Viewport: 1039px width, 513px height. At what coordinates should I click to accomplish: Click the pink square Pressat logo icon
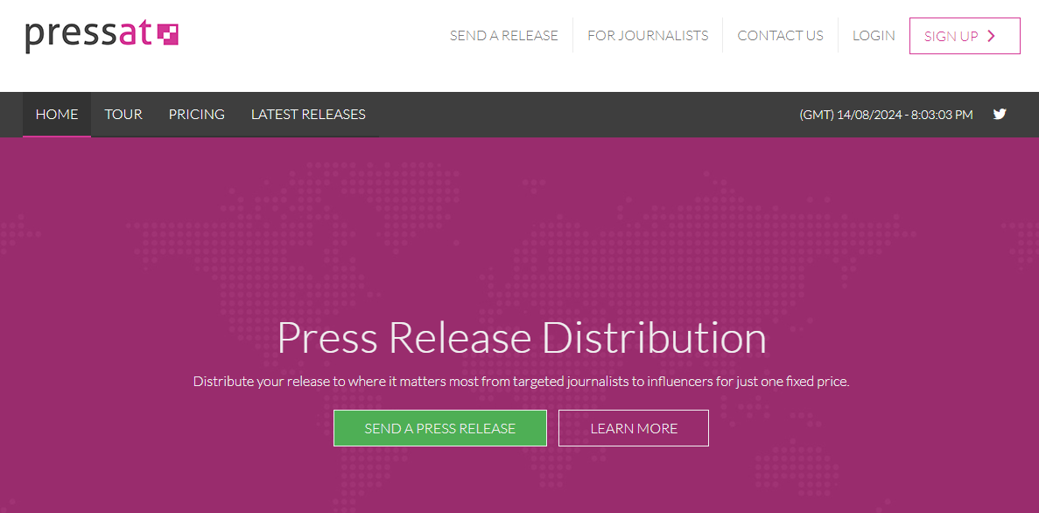pos(168,34)
